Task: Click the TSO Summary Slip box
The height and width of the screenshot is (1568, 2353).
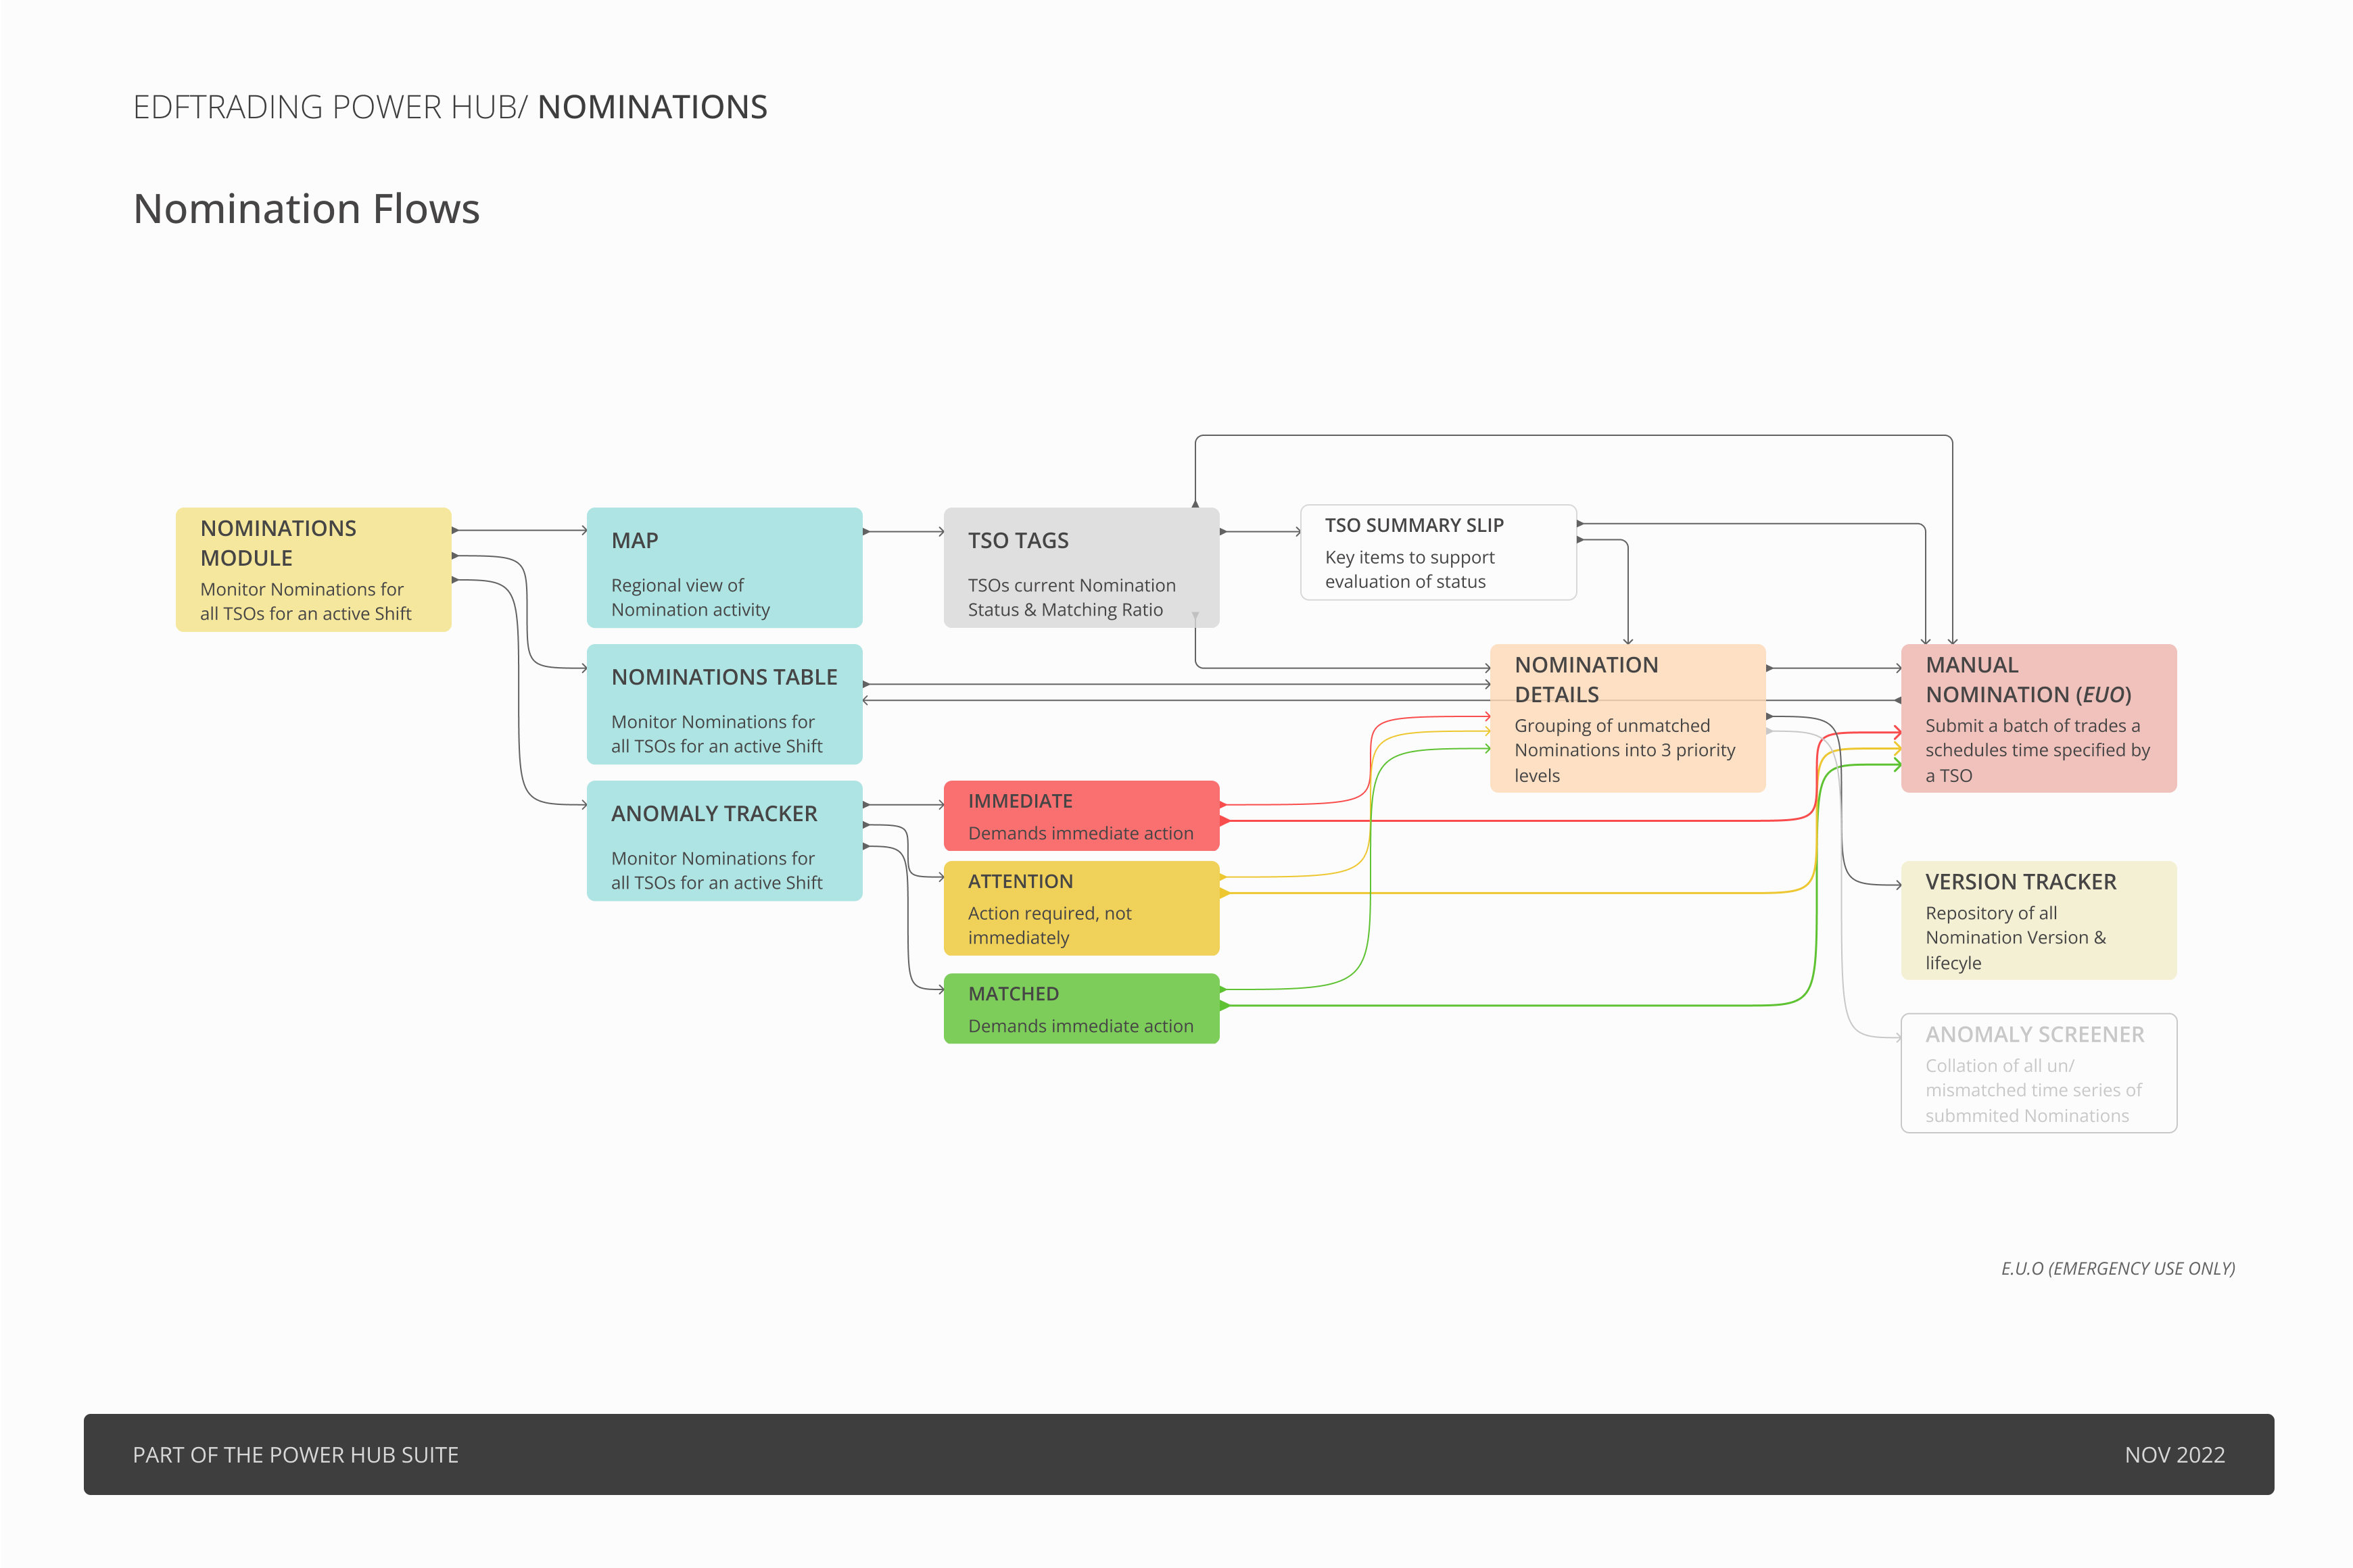Action: [x=1437, y=552]
